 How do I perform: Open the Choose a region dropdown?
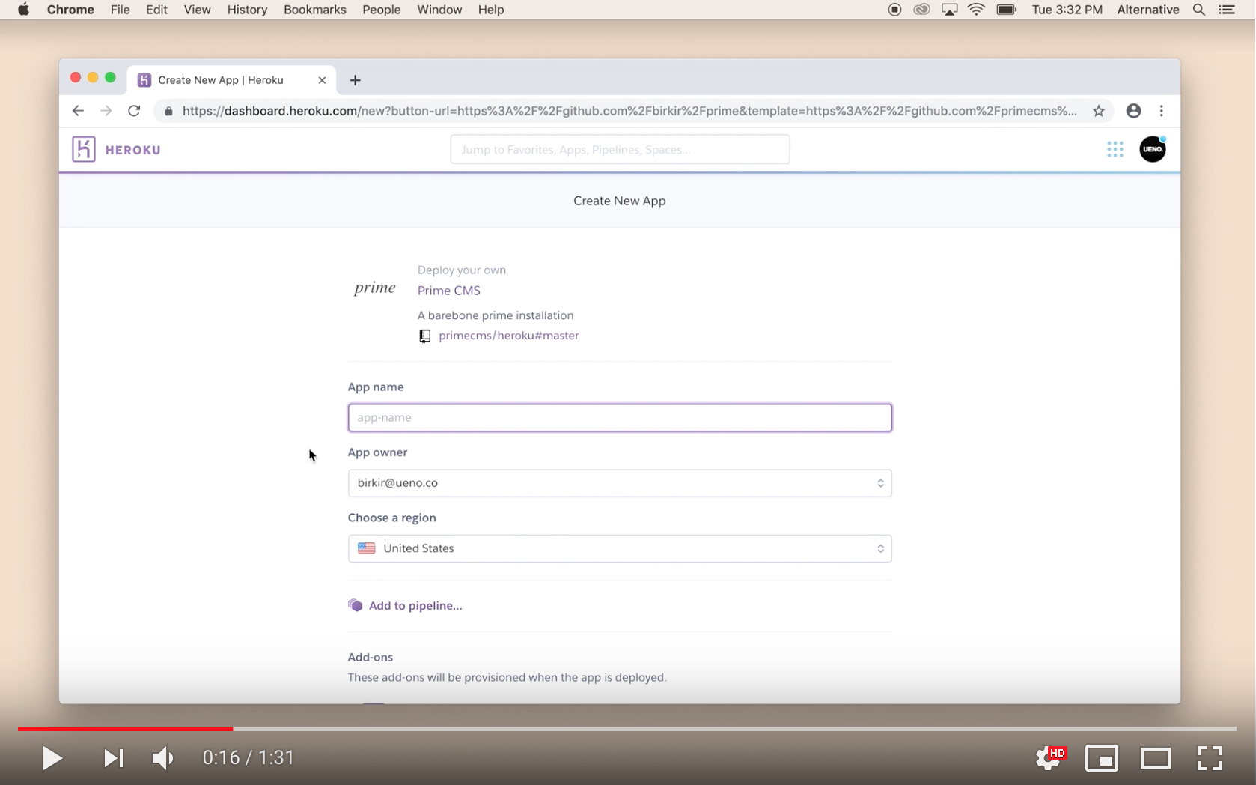point(619,548)
